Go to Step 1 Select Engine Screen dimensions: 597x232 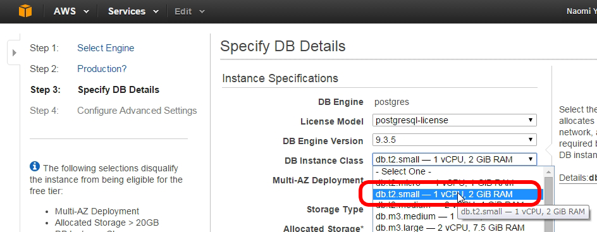pyautogui.click(x=106, y=48)
